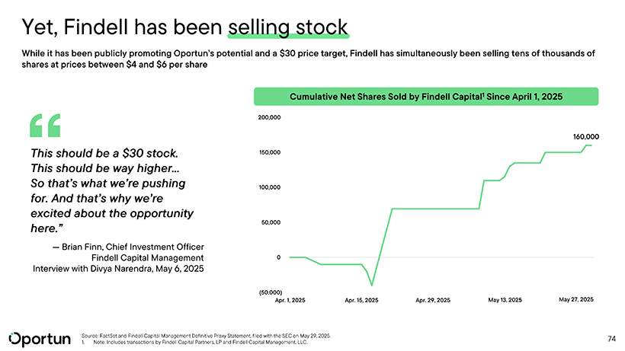This screenshot has height=351, width=625.
Task: Select the Apr. 1, 2025 axis date
Action: 290,301
